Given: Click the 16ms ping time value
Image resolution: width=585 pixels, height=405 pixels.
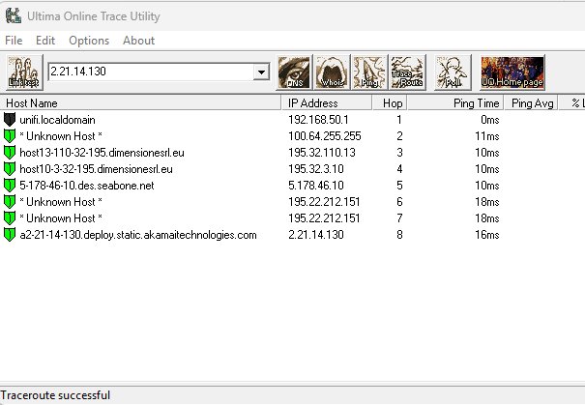Looking at the screenshot, I should [x=487, y=235].
